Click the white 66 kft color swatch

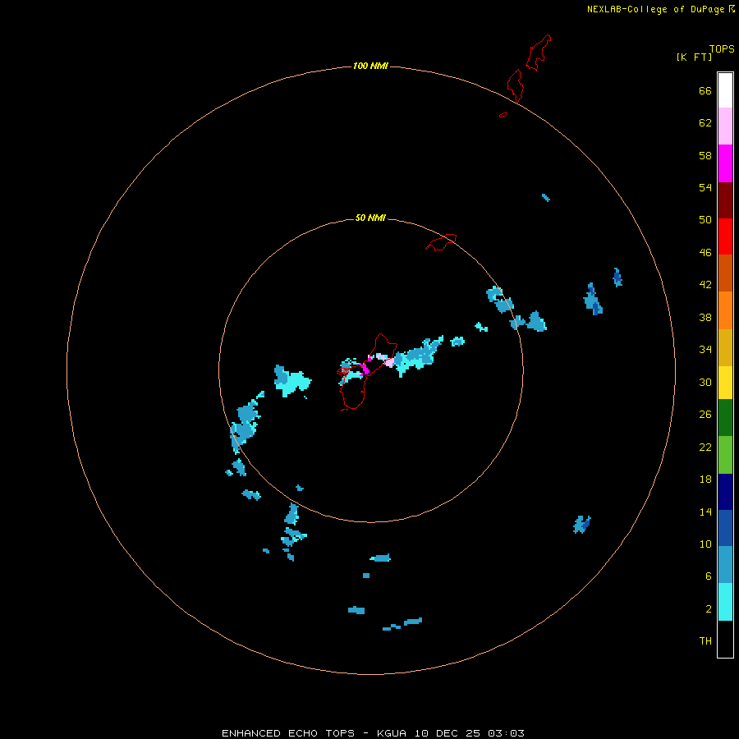click(725, 90)
